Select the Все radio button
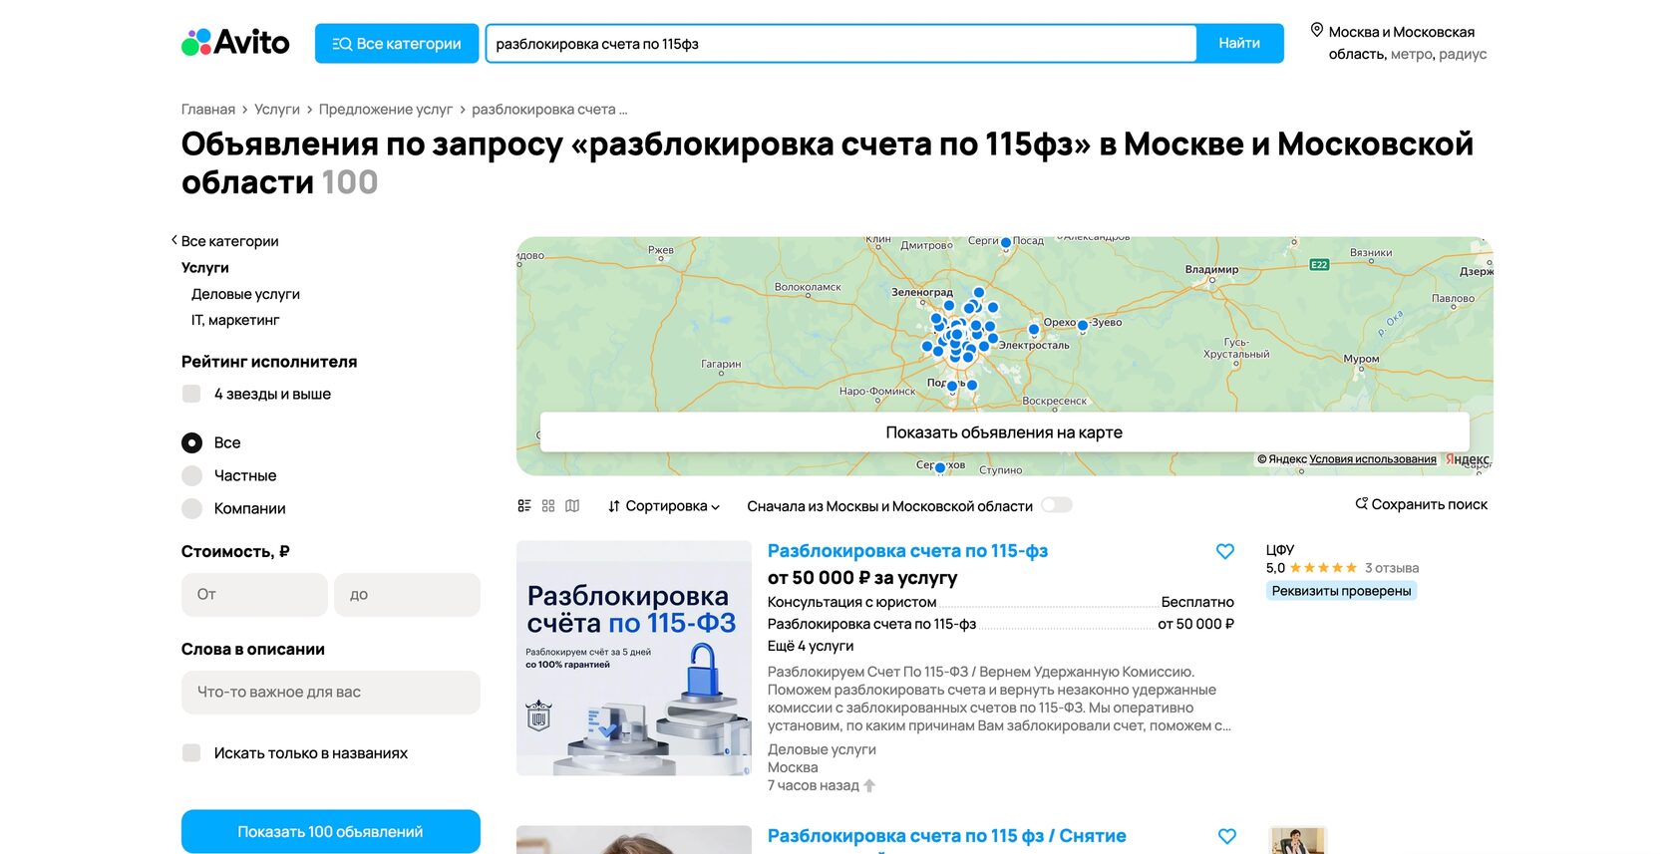This screenshot has height=854, width=1675. [x=191, y=442]
